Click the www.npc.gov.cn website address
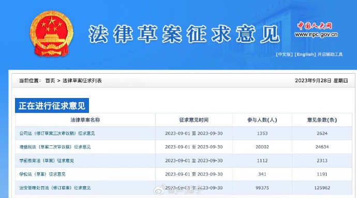This screenshot has height=198, width=357. (x=316, y=35)
